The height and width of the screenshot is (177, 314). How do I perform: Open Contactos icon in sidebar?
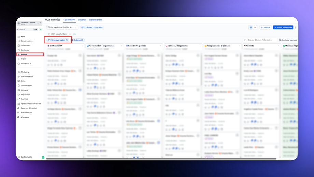pyautogui.click(x=19, y=50)
